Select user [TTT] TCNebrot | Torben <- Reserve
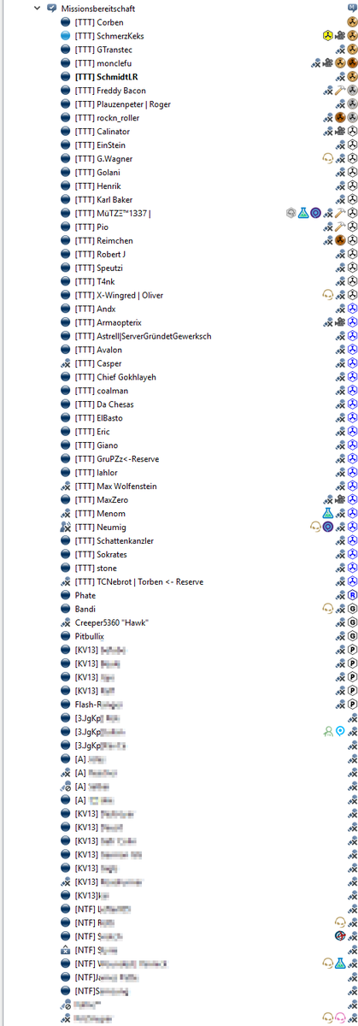The width and height of the screenshot is (358, 1026). (x=139, y=582)
